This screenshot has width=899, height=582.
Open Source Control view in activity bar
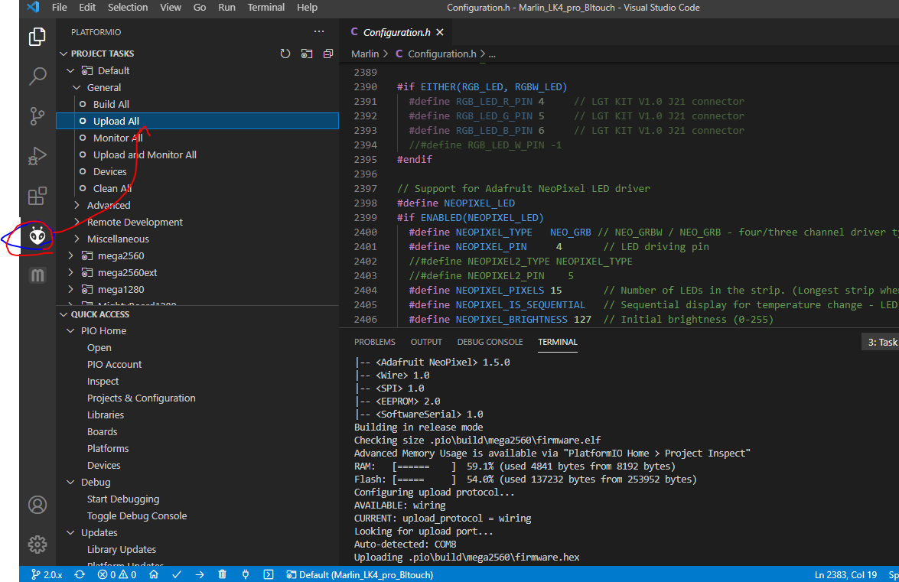37,116
